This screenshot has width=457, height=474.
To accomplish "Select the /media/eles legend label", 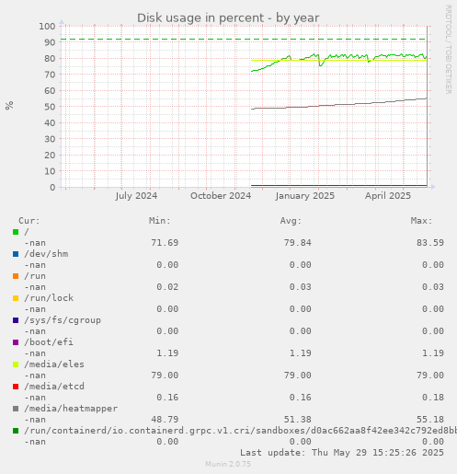I will click(54, 364).
